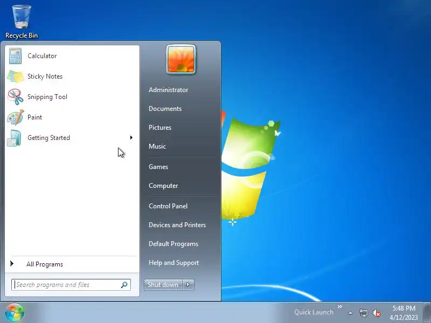Click the search magnifier icon

click(x=124, y=285)
